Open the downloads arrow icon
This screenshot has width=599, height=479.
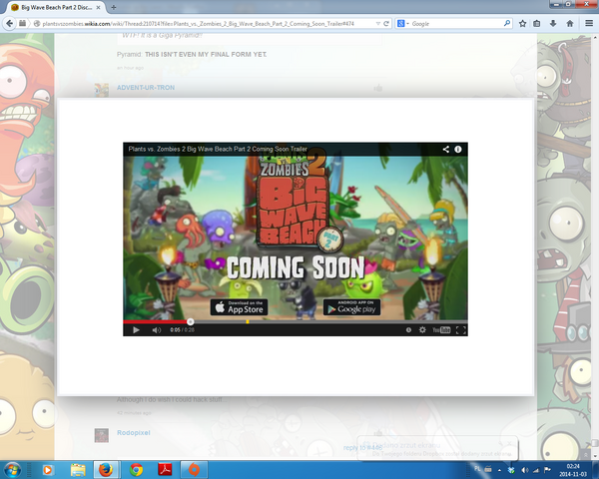(553, 24)
